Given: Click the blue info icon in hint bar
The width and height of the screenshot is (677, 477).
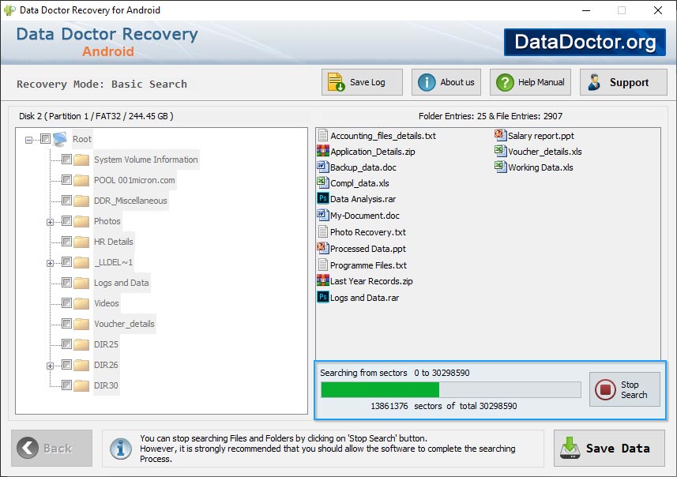Looking at the screenshot, I should pyautogui.click(x=121, y=449).
